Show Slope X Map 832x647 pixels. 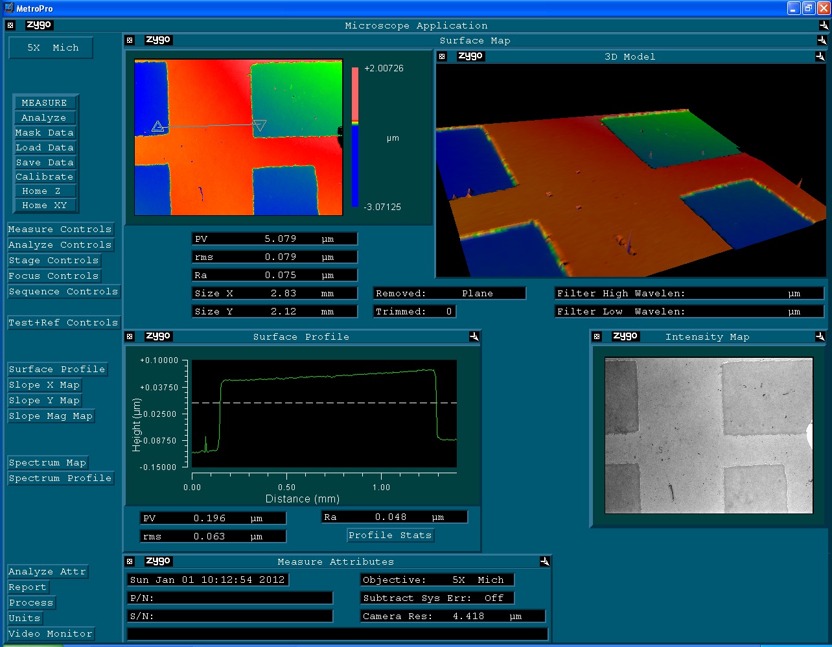tap(44, 385)
